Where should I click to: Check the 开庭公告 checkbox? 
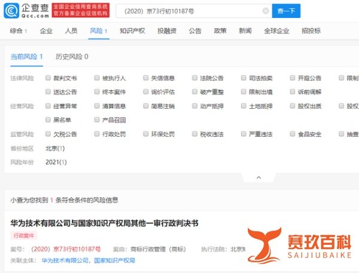point(293,78)
